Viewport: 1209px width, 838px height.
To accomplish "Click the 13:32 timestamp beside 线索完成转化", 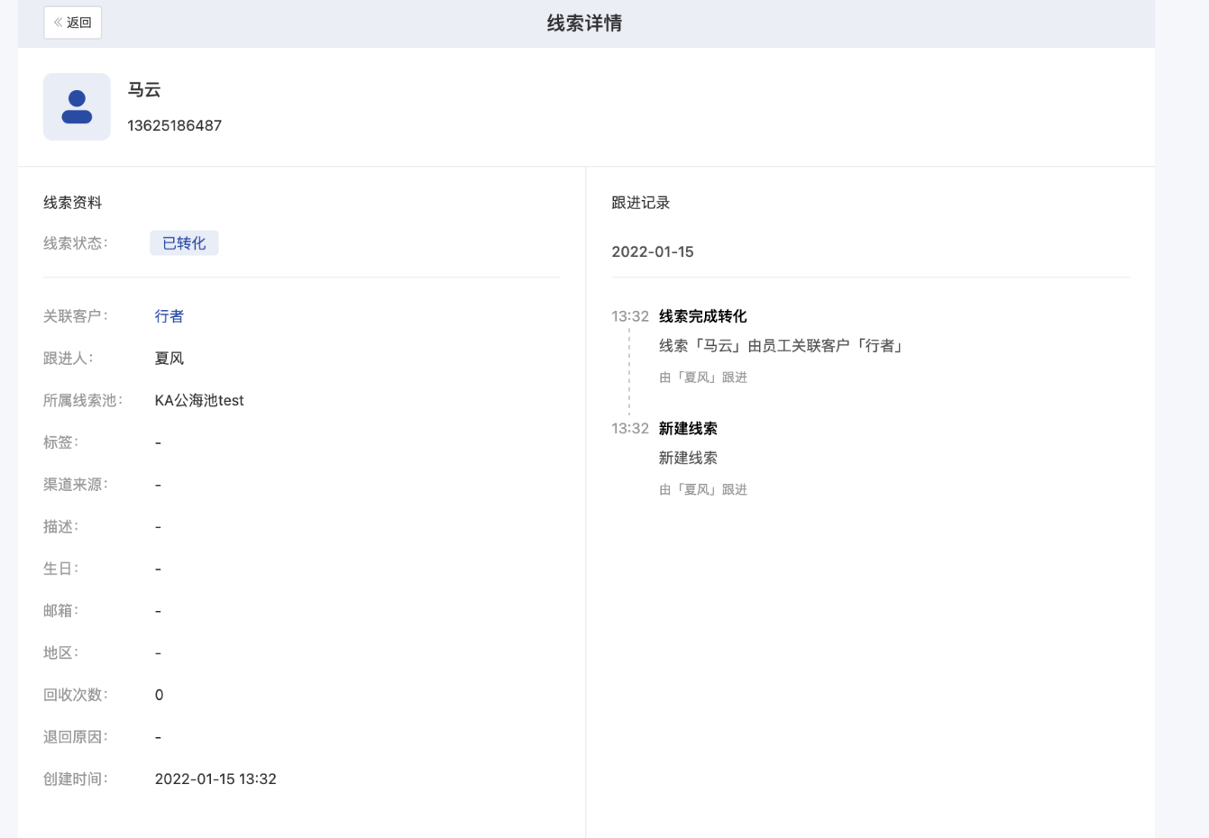I will click(630, 316).
